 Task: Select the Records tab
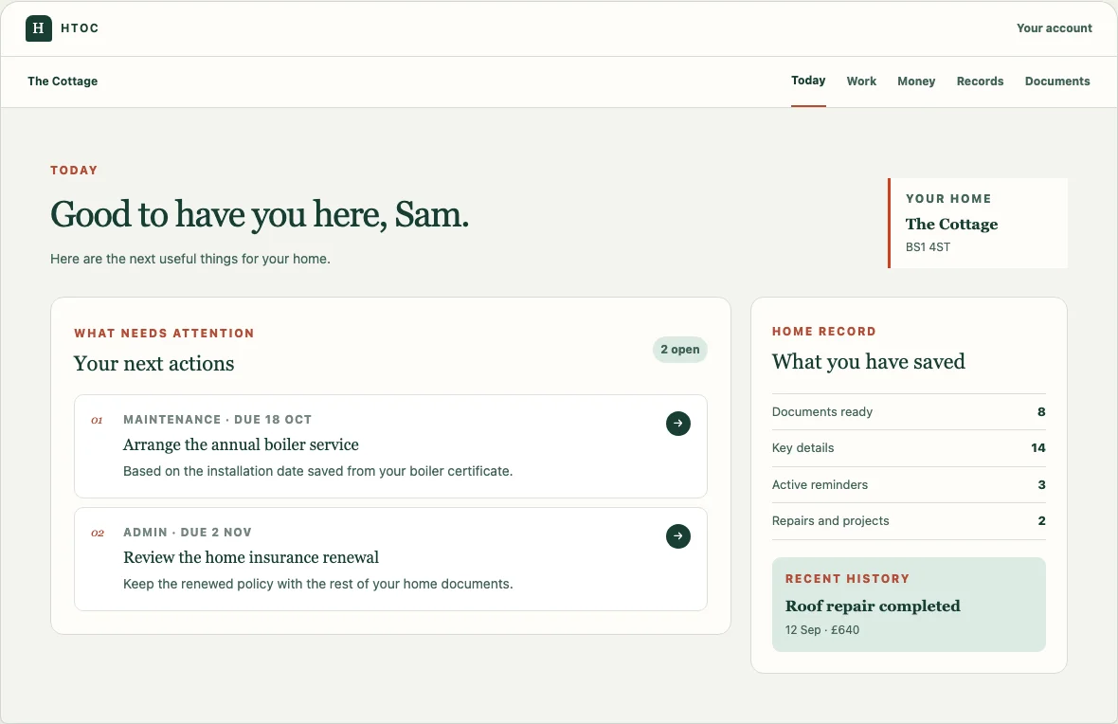pyautogui.click(x=981, y=81)
